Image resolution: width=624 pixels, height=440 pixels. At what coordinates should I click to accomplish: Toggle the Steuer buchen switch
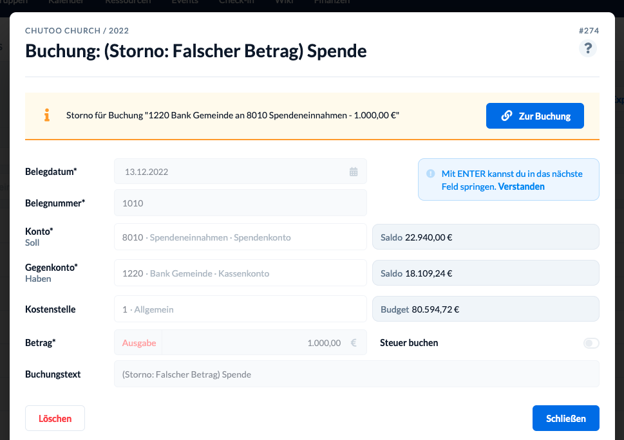tap(591, 343)
